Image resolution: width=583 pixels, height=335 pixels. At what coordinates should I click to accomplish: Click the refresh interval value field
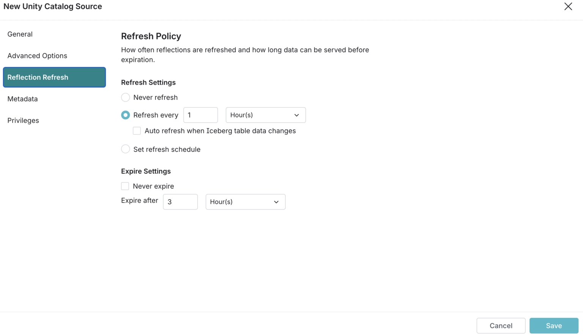coord(200,115)
